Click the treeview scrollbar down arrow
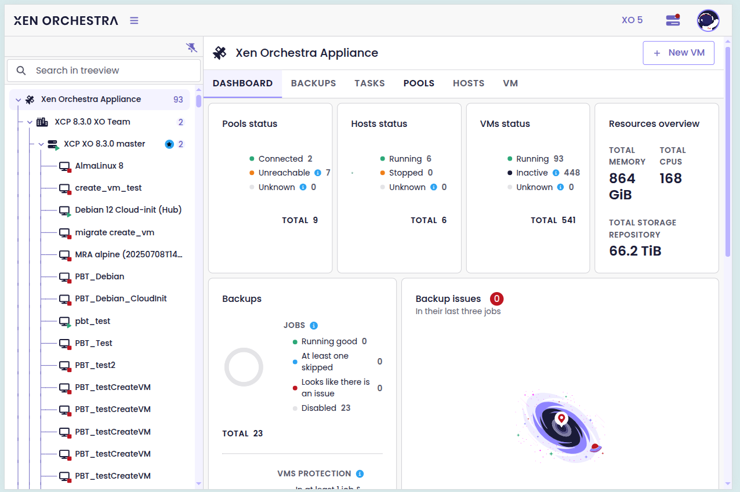 coord(198,483)
